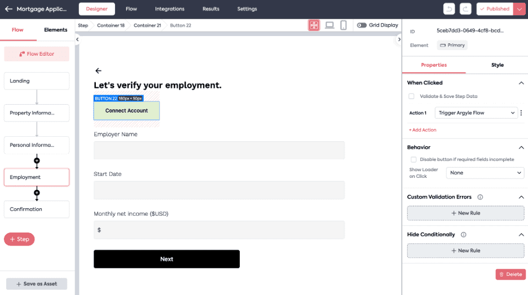This screenshot has width=528, height=295.
Task: Click Button 22 in the breadcrumb
Action: 181,25
